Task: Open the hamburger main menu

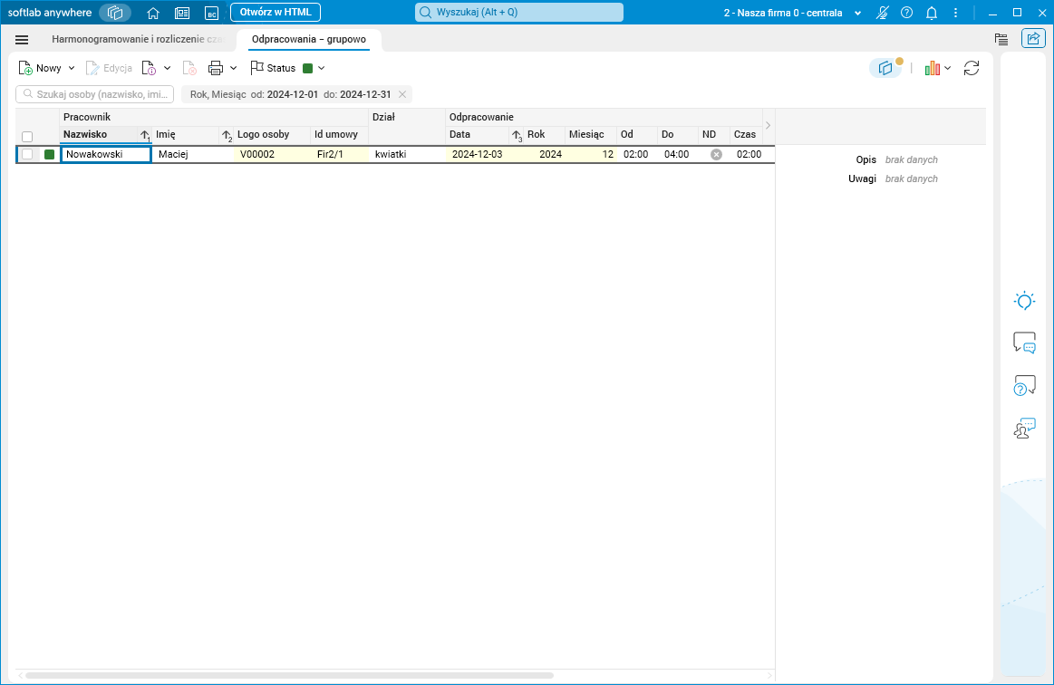Action: [x=22, y=40]
